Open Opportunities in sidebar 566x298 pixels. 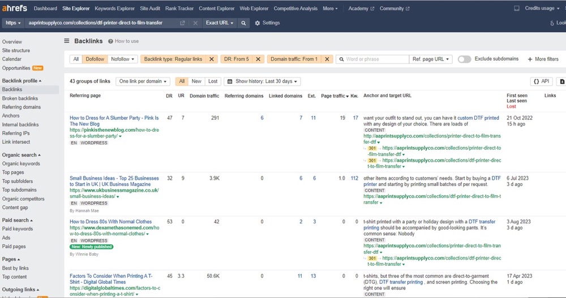(16, 68)
